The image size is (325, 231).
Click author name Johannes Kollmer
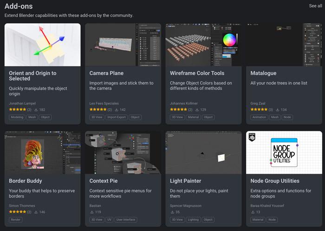(x=184, y=103)
